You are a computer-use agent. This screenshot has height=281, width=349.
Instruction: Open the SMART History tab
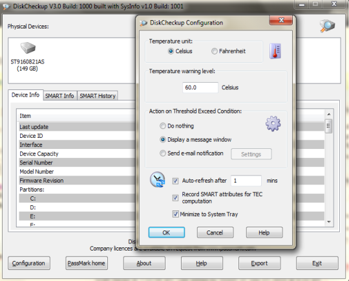click(x=98, y=96)
